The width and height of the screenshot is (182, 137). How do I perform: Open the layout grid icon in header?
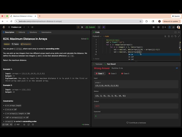pyautogui.click(x=153, y=27)
